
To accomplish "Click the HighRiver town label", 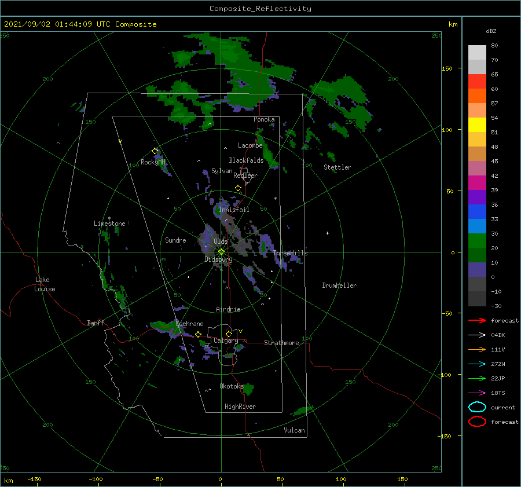I will tap(240, 407).
